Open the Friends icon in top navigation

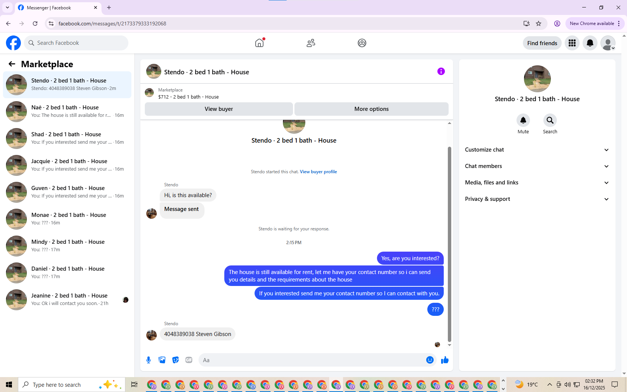[x=311, y=43]
